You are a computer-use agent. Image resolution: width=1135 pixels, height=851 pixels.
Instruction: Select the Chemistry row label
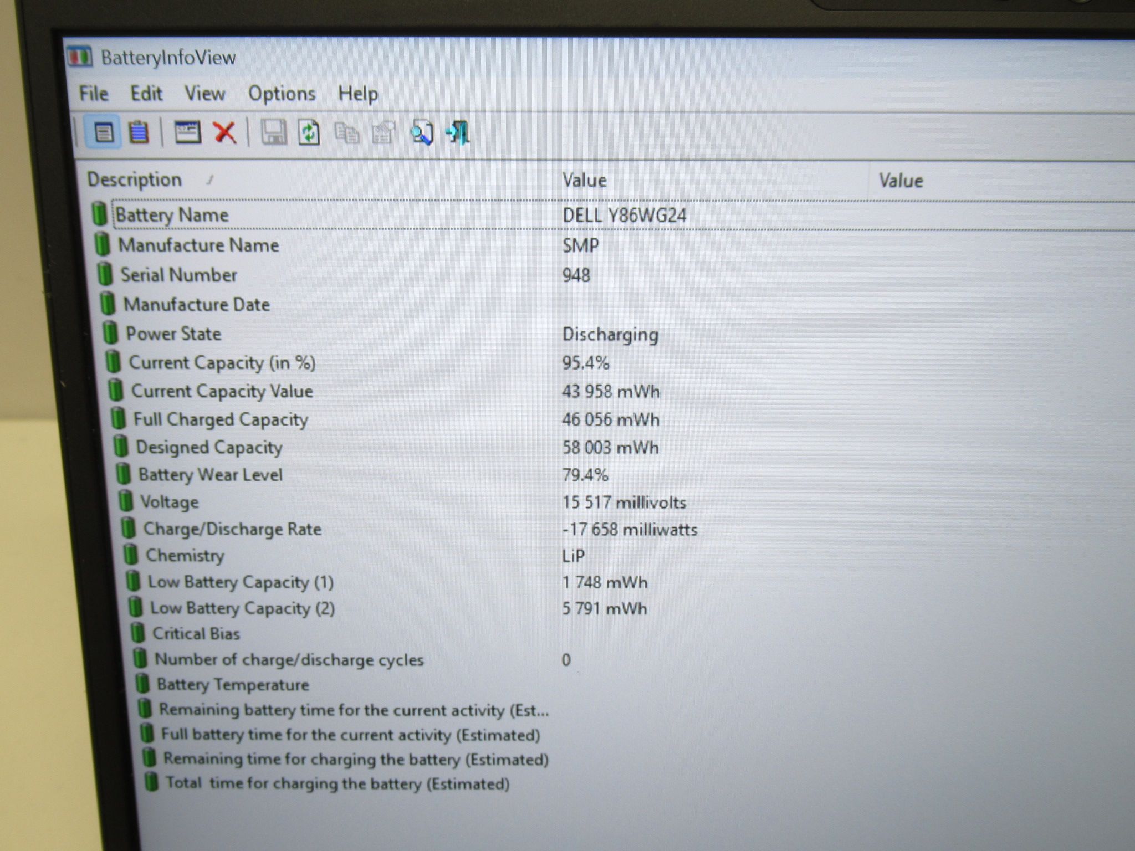click(185, 555)
